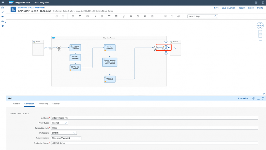This screenshot has width=266, height=150.
Task: Open the Security tab
Action: pyautogui.click(x=56, y=104)
